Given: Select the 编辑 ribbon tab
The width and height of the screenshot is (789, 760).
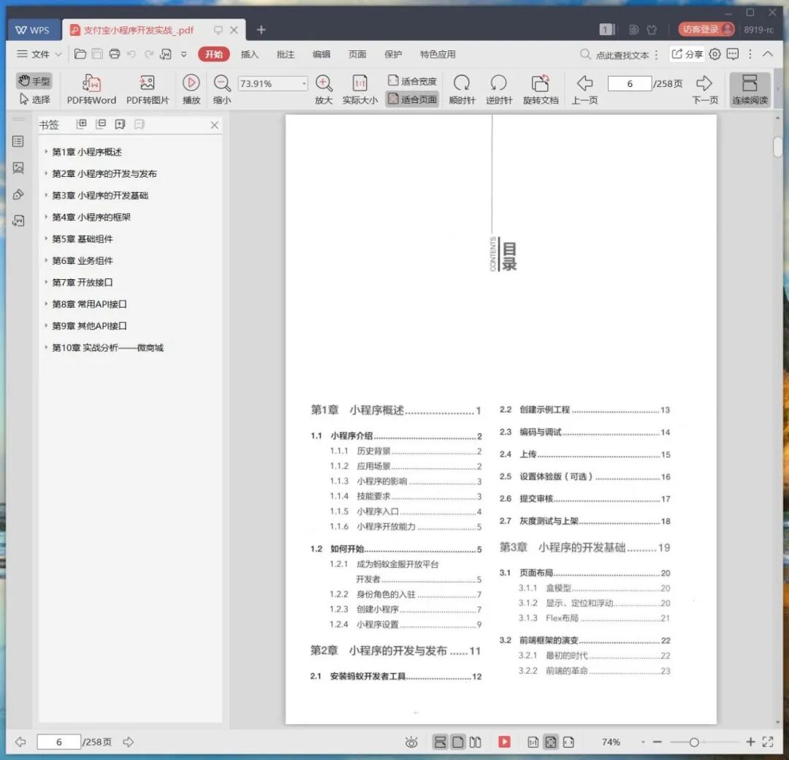Looking at the screenshot, I should 321,54.
